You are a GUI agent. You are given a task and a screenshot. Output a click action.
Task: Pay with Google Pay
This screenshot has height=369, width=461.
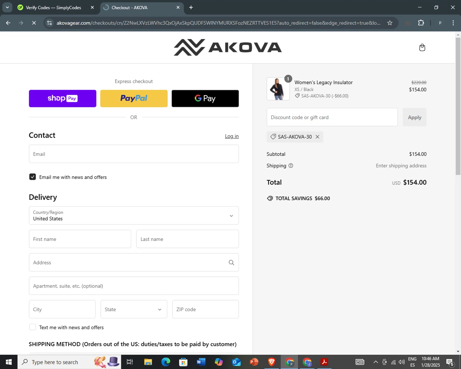tap(205, 98)
